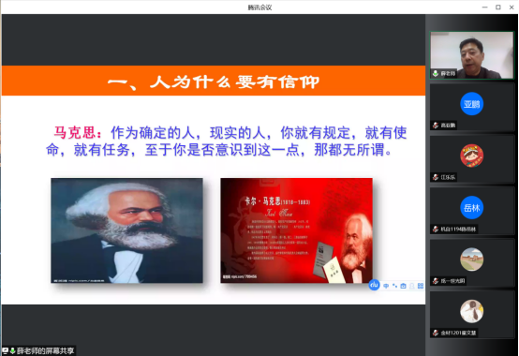This screenshot has height=356, width=519.
Task: Click the red Marx biography image on slide
Action: pyautogui.click(x=297, y=230)
